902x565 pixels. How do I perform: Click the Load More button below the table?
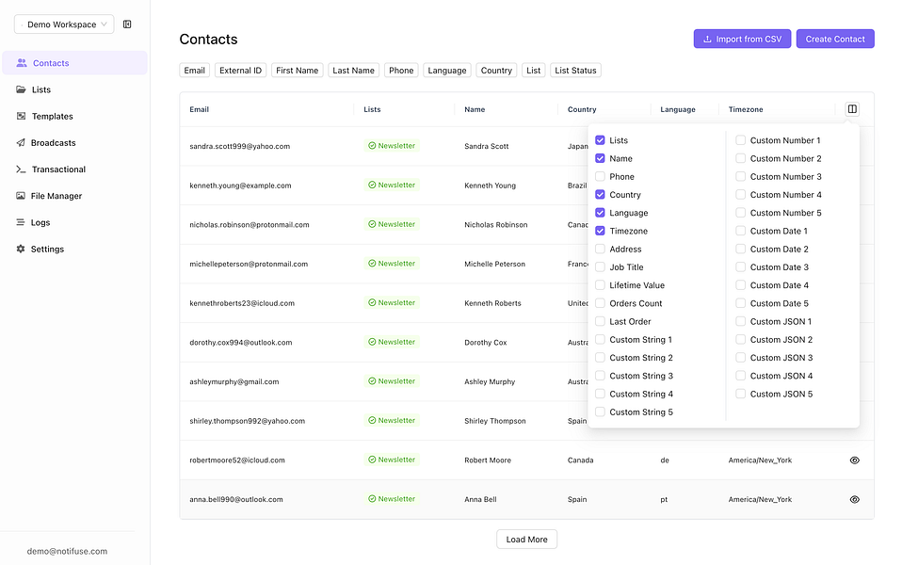(525, 539)
